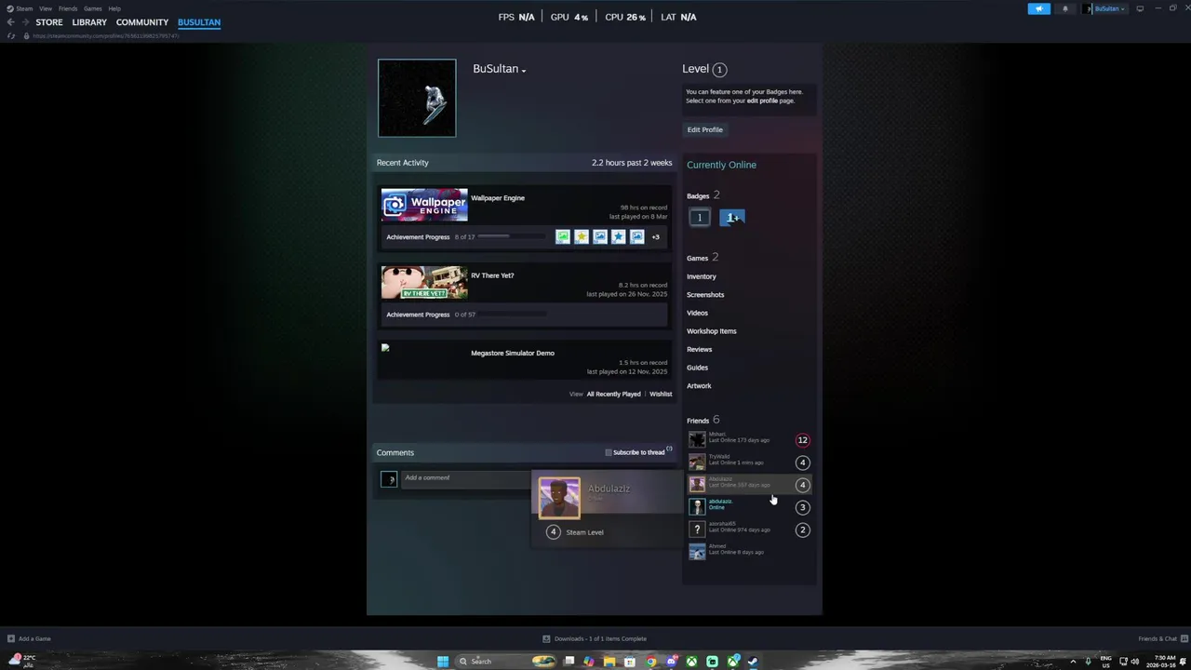This screenshot has width=1191, height=670.
Task: Open the Reviews link
Action: coord(699,349)
